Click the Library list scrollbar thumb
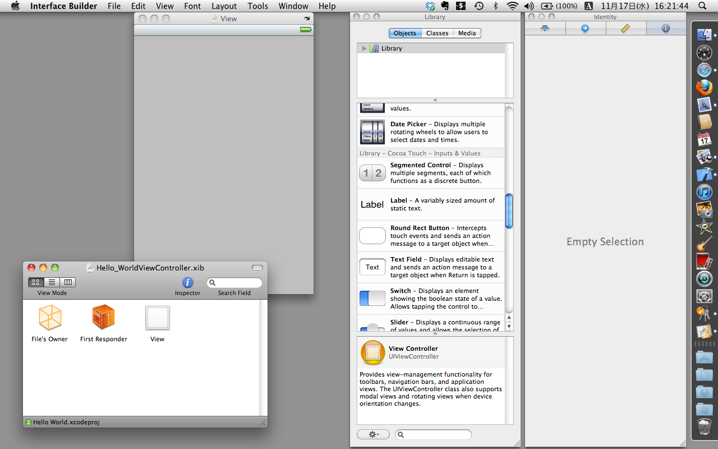The image size is (718, 449). click(509, 211)
